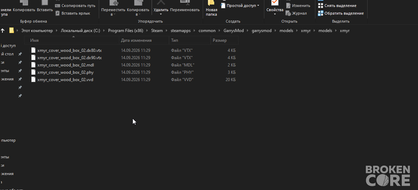Click file icon of xmyr_cover_wood_box_02.mdl
This screenshot has height=190, width=418.
pos(33,65)
